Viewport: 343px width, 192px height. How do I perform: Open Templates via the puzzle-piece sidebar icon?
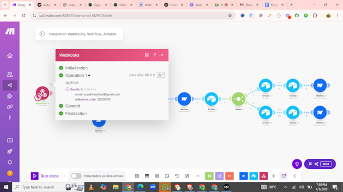pos(10,96)
